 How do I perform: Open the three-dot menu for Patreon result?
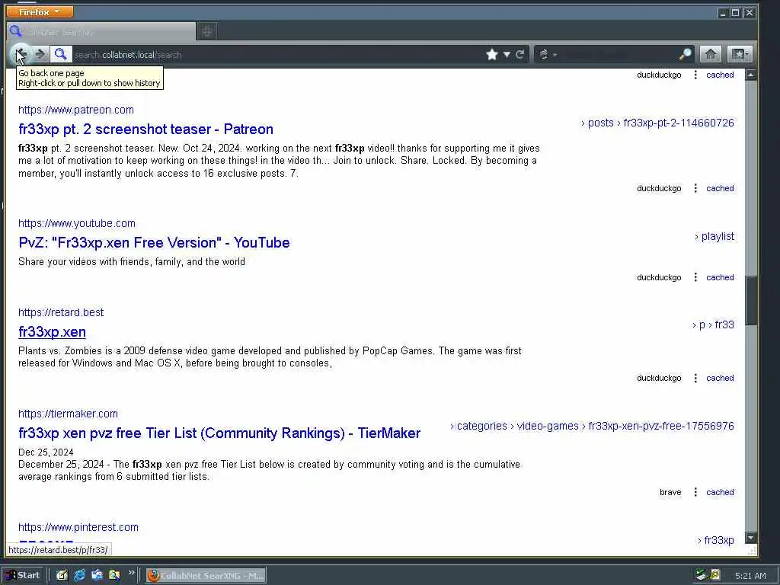[695, 189]
